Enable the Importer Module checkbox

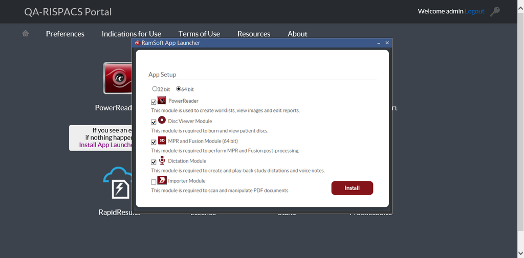154,182
